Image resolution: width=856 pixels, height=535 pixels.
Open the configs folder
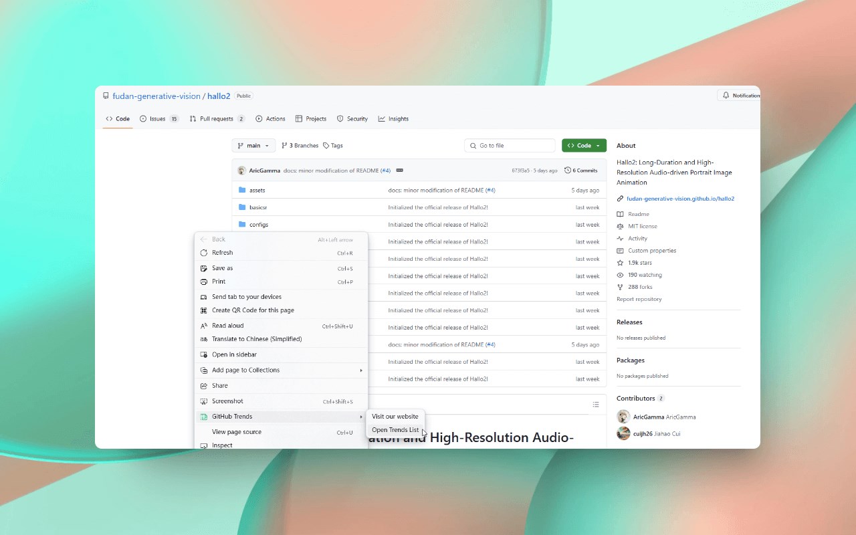click(x=259, y=225)
